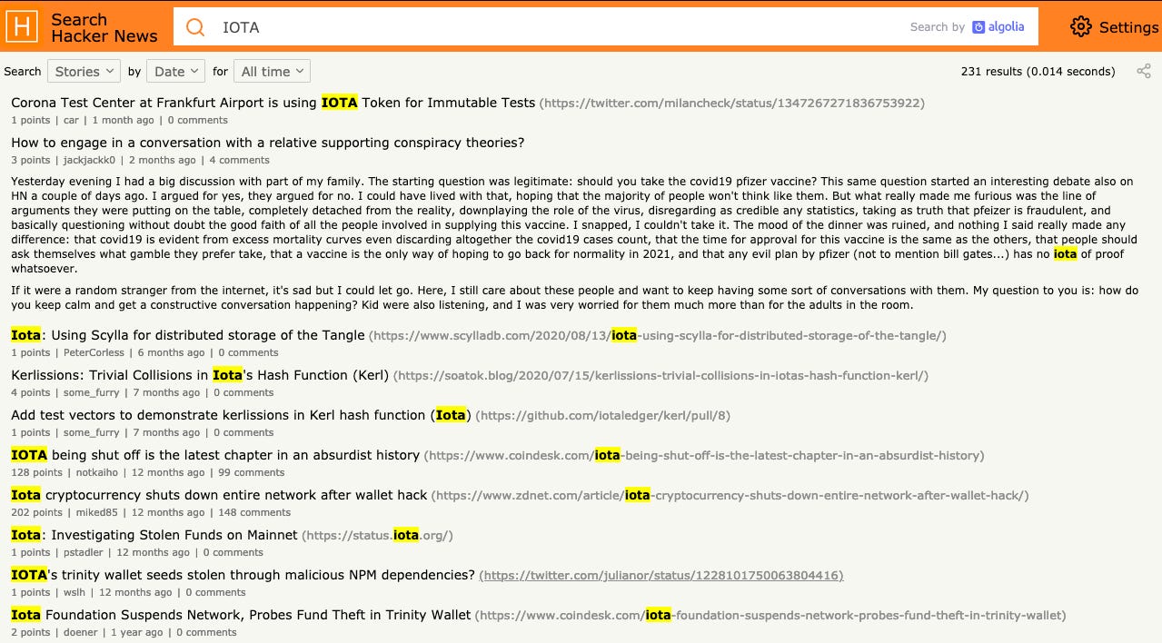Click the Settings label text
This screenshot has width=1162, height=643.
(x=1128, y=27)
